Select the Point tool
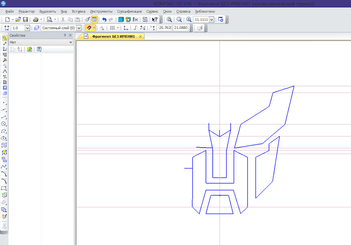Image resolution: width=351 pixels, height=245 pixels. pyautogui.click(x=4, y=103)
